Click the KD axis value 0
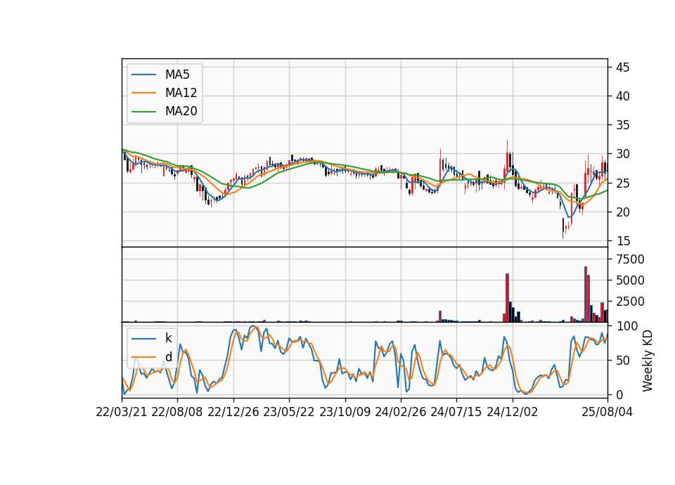The width and height of the screenshot is (675, 485). [x=619, y=394]
